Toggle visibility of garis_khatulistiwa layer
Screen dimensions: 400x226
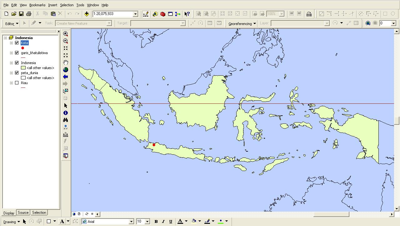(x=17, y=53)
